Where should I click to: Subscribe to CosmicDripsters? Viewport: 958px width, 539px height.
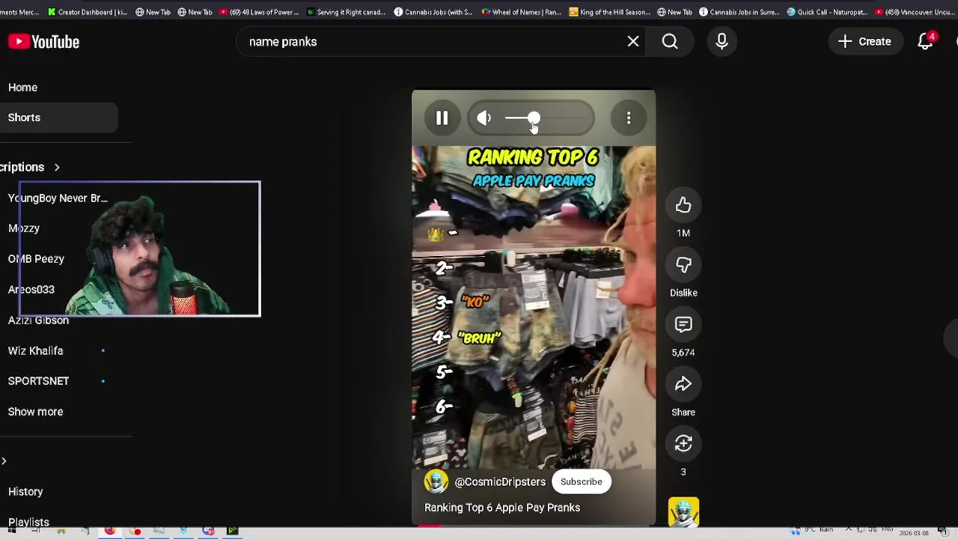(582, 482)
